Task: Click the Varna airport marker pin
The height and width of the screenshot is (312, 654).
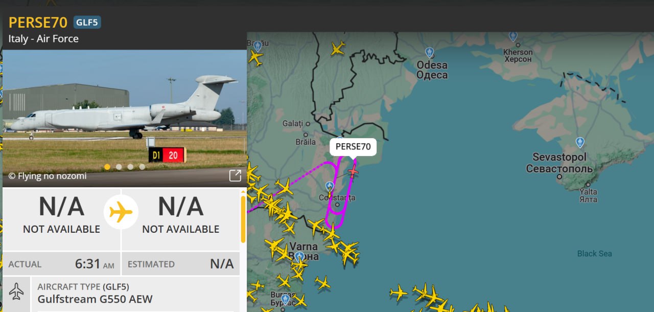Action: tap(300, 257)
